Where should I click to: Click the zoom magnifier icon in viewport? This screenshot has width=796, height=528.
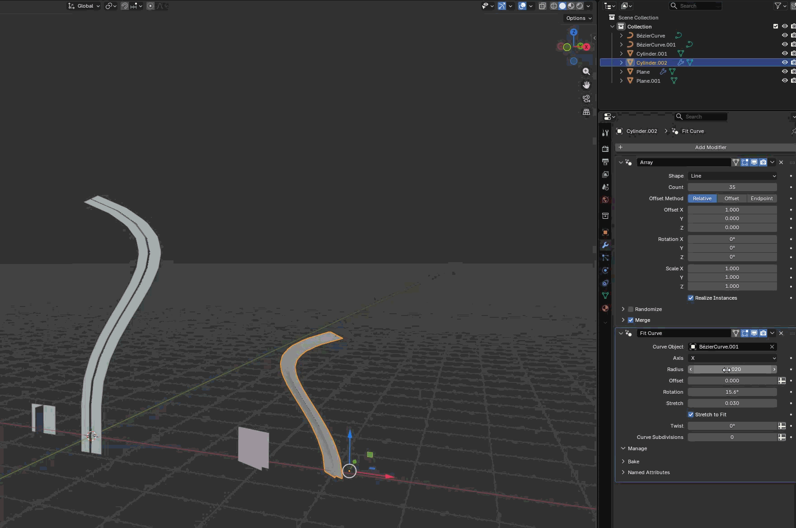coord(586,71)
